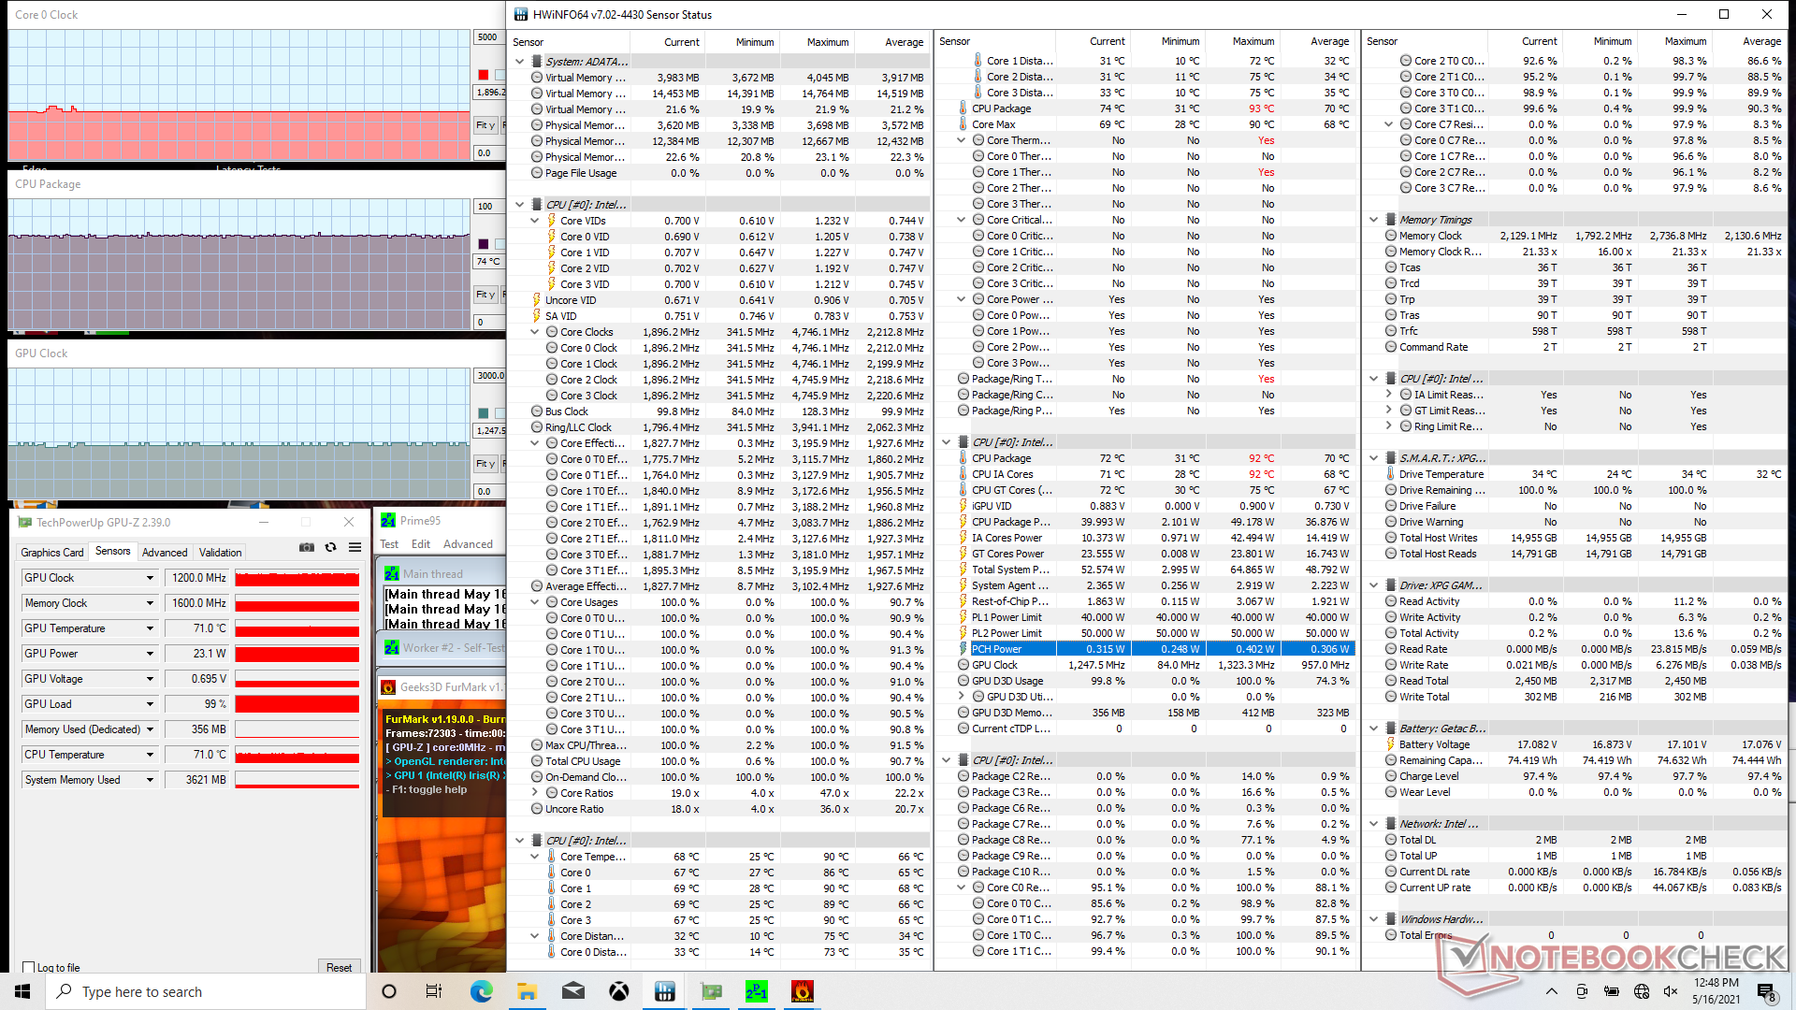
Task: Switch to FurMark taskbar icon
Action: coord(803,991)
